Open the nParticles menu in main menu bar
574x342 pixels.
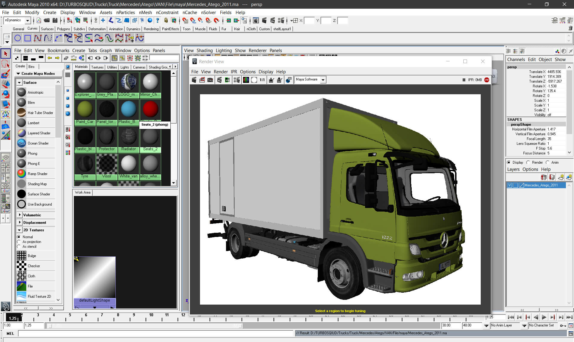pyautogui.click(x=125, y=13)
